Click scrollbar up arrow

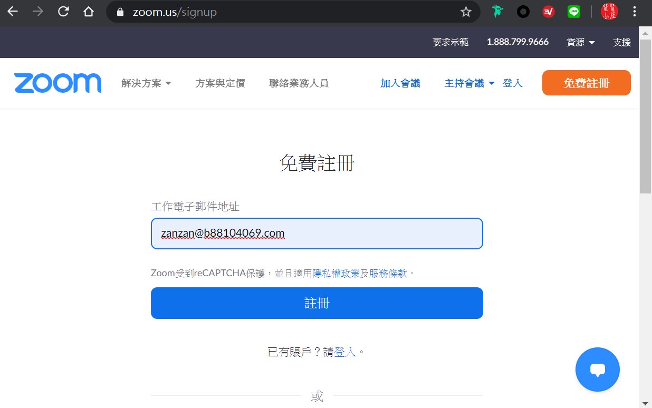pyautogui.click(x=645, y=32)
